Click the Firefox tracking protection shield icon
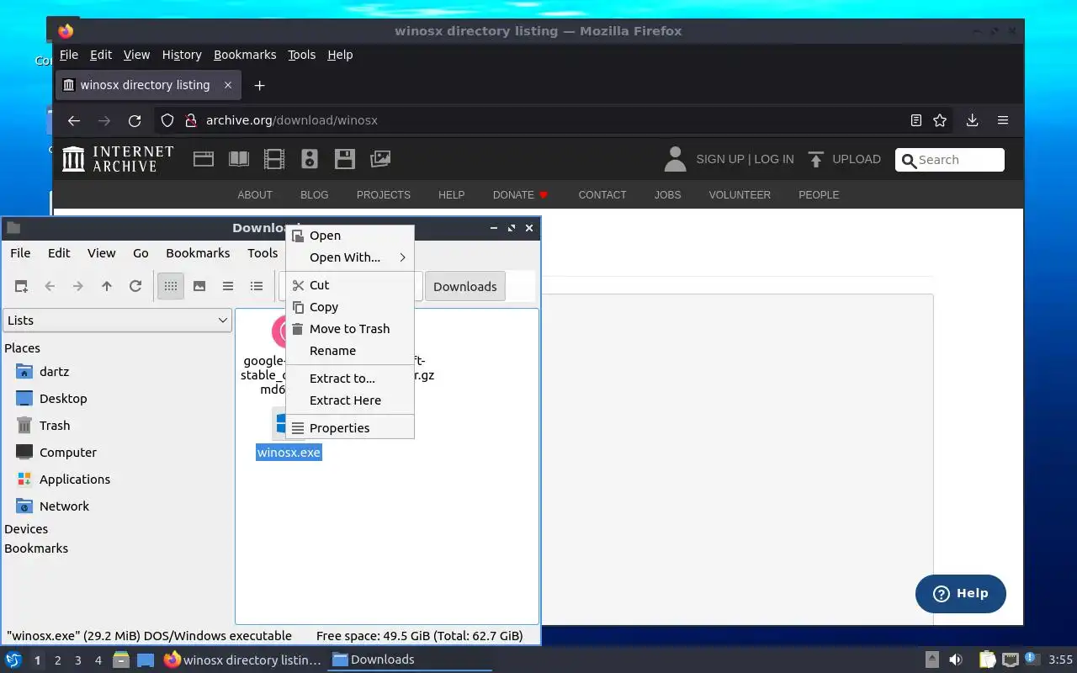Viewport: 1077px width, 673px height. coord(167,120)
